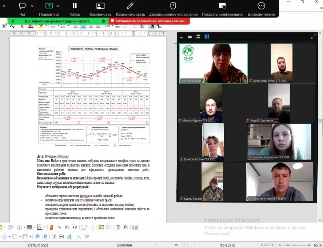Open the callout shapes dropdown arrow

[20, 237]
